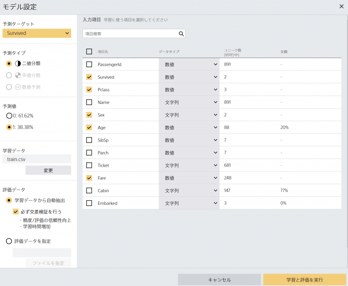Close the model settings dialog
This screenshot has width=348, height=286.
[x=341, y=6]
